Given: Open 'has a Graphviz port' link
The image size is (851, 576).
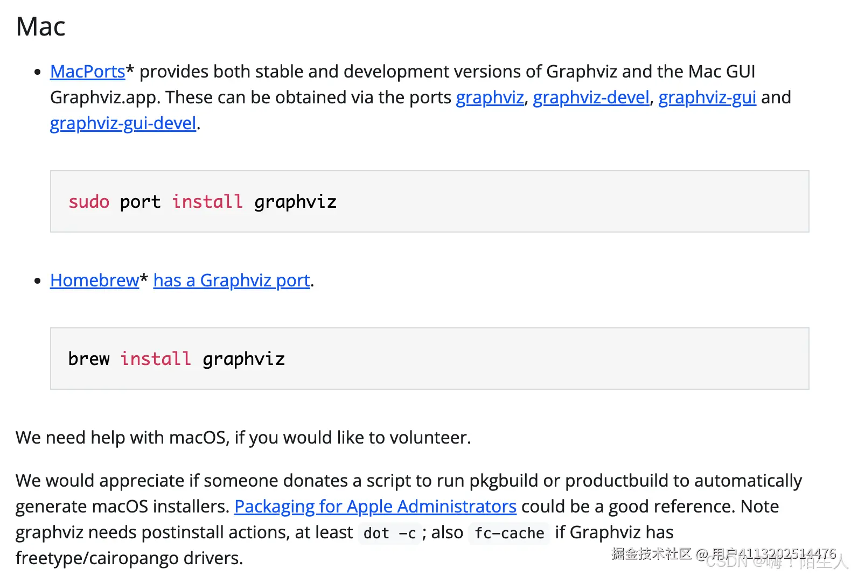Looking at the screenshot, I should pos(232,280).
